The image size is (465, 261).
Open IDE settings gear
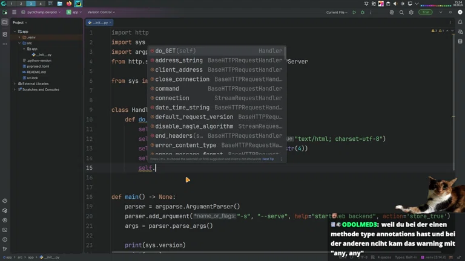(x=411, y=13)
